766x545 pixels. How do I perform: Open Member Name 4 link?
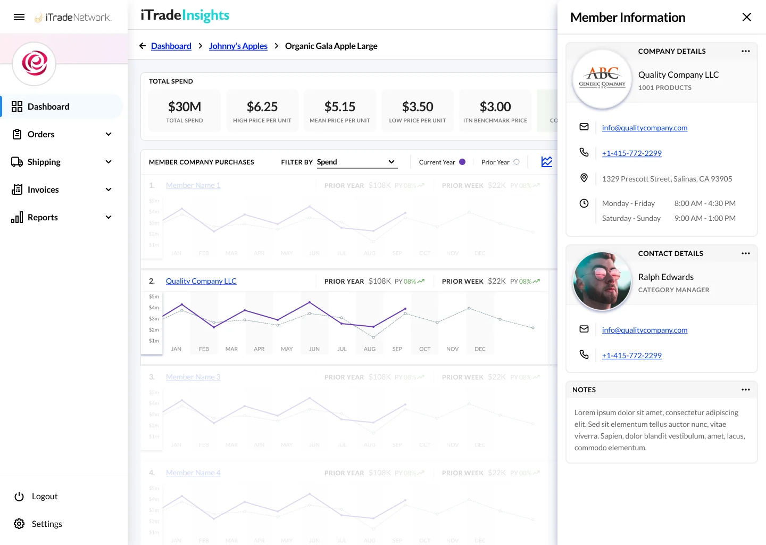193,473
